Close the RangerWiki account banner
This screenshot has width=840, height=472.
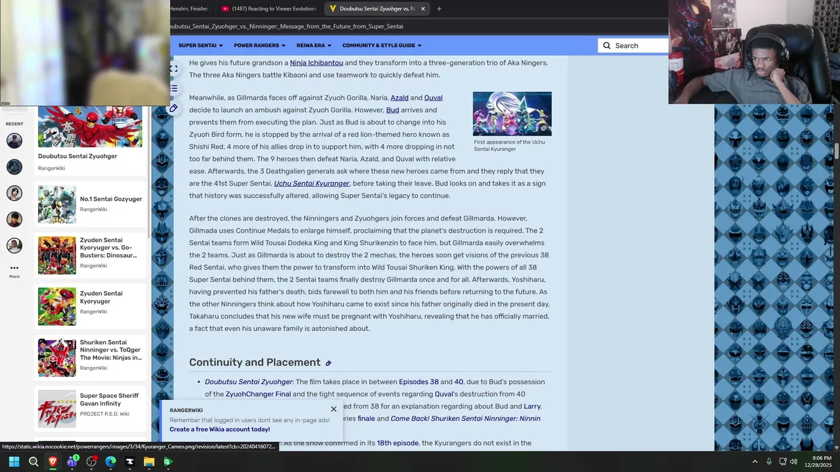coord(333,409)
